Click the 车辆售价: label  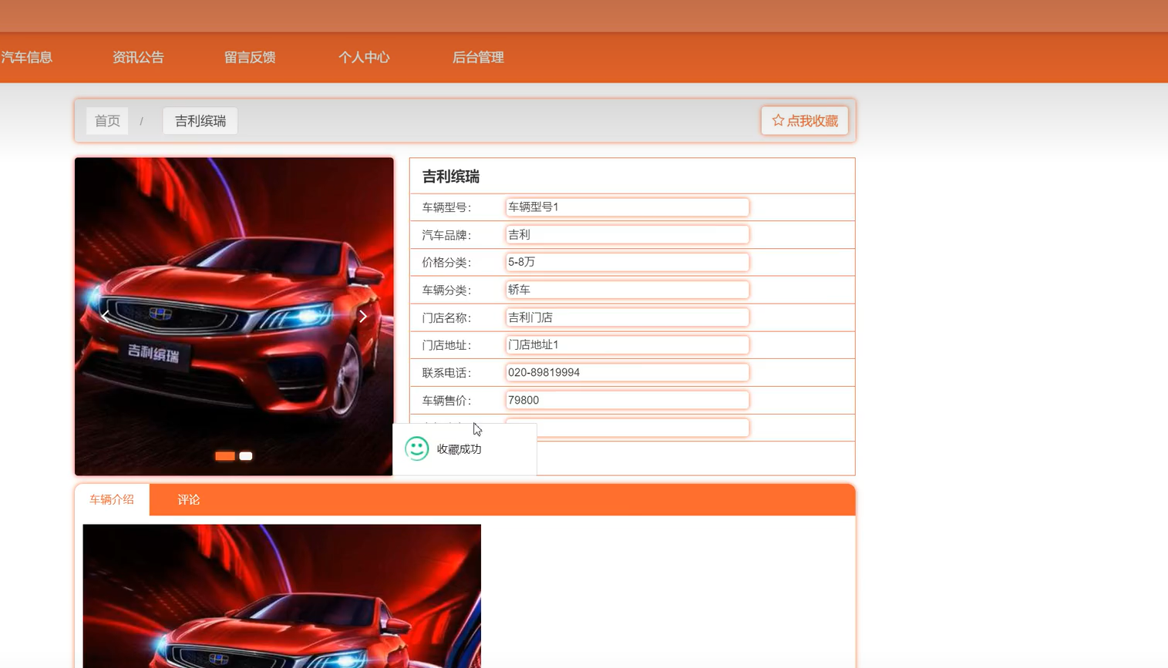click(446, 401)
